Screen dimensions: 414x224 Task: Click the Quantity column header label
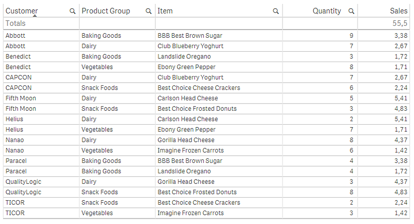pyautogui.click(x=327, y=11)
